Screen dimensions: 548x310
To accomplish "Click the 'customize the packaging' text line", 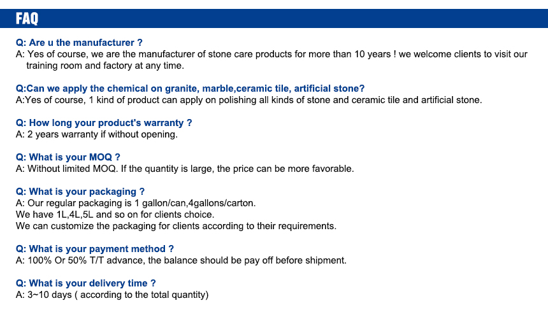I will tap(176, 226).
